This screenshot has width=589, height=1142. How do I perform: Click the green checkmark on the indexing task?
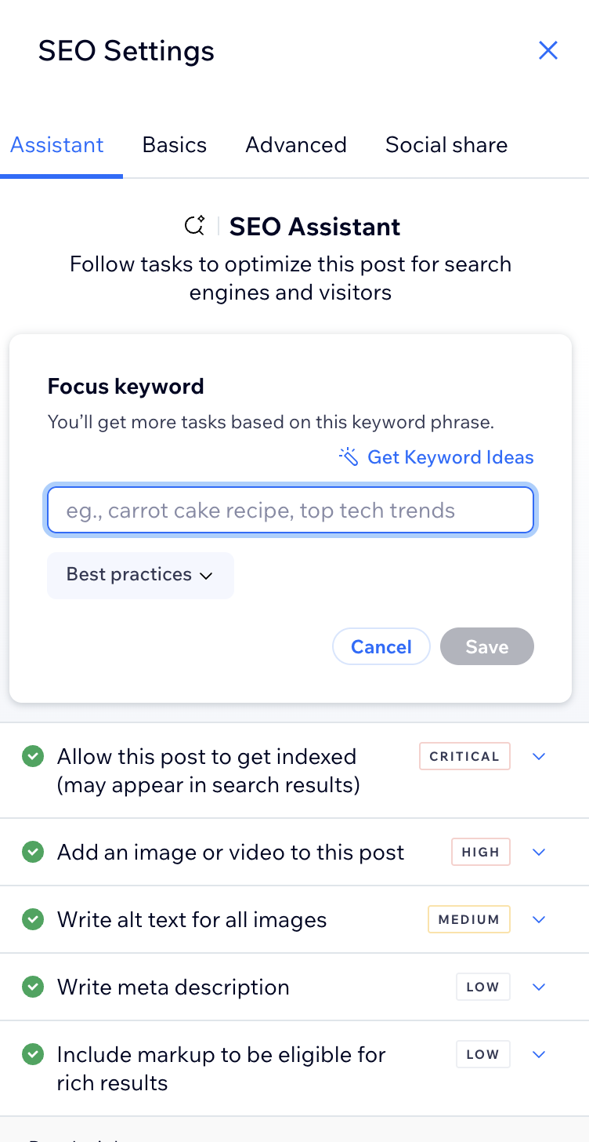pyautogui.click(x=33, y=756)
